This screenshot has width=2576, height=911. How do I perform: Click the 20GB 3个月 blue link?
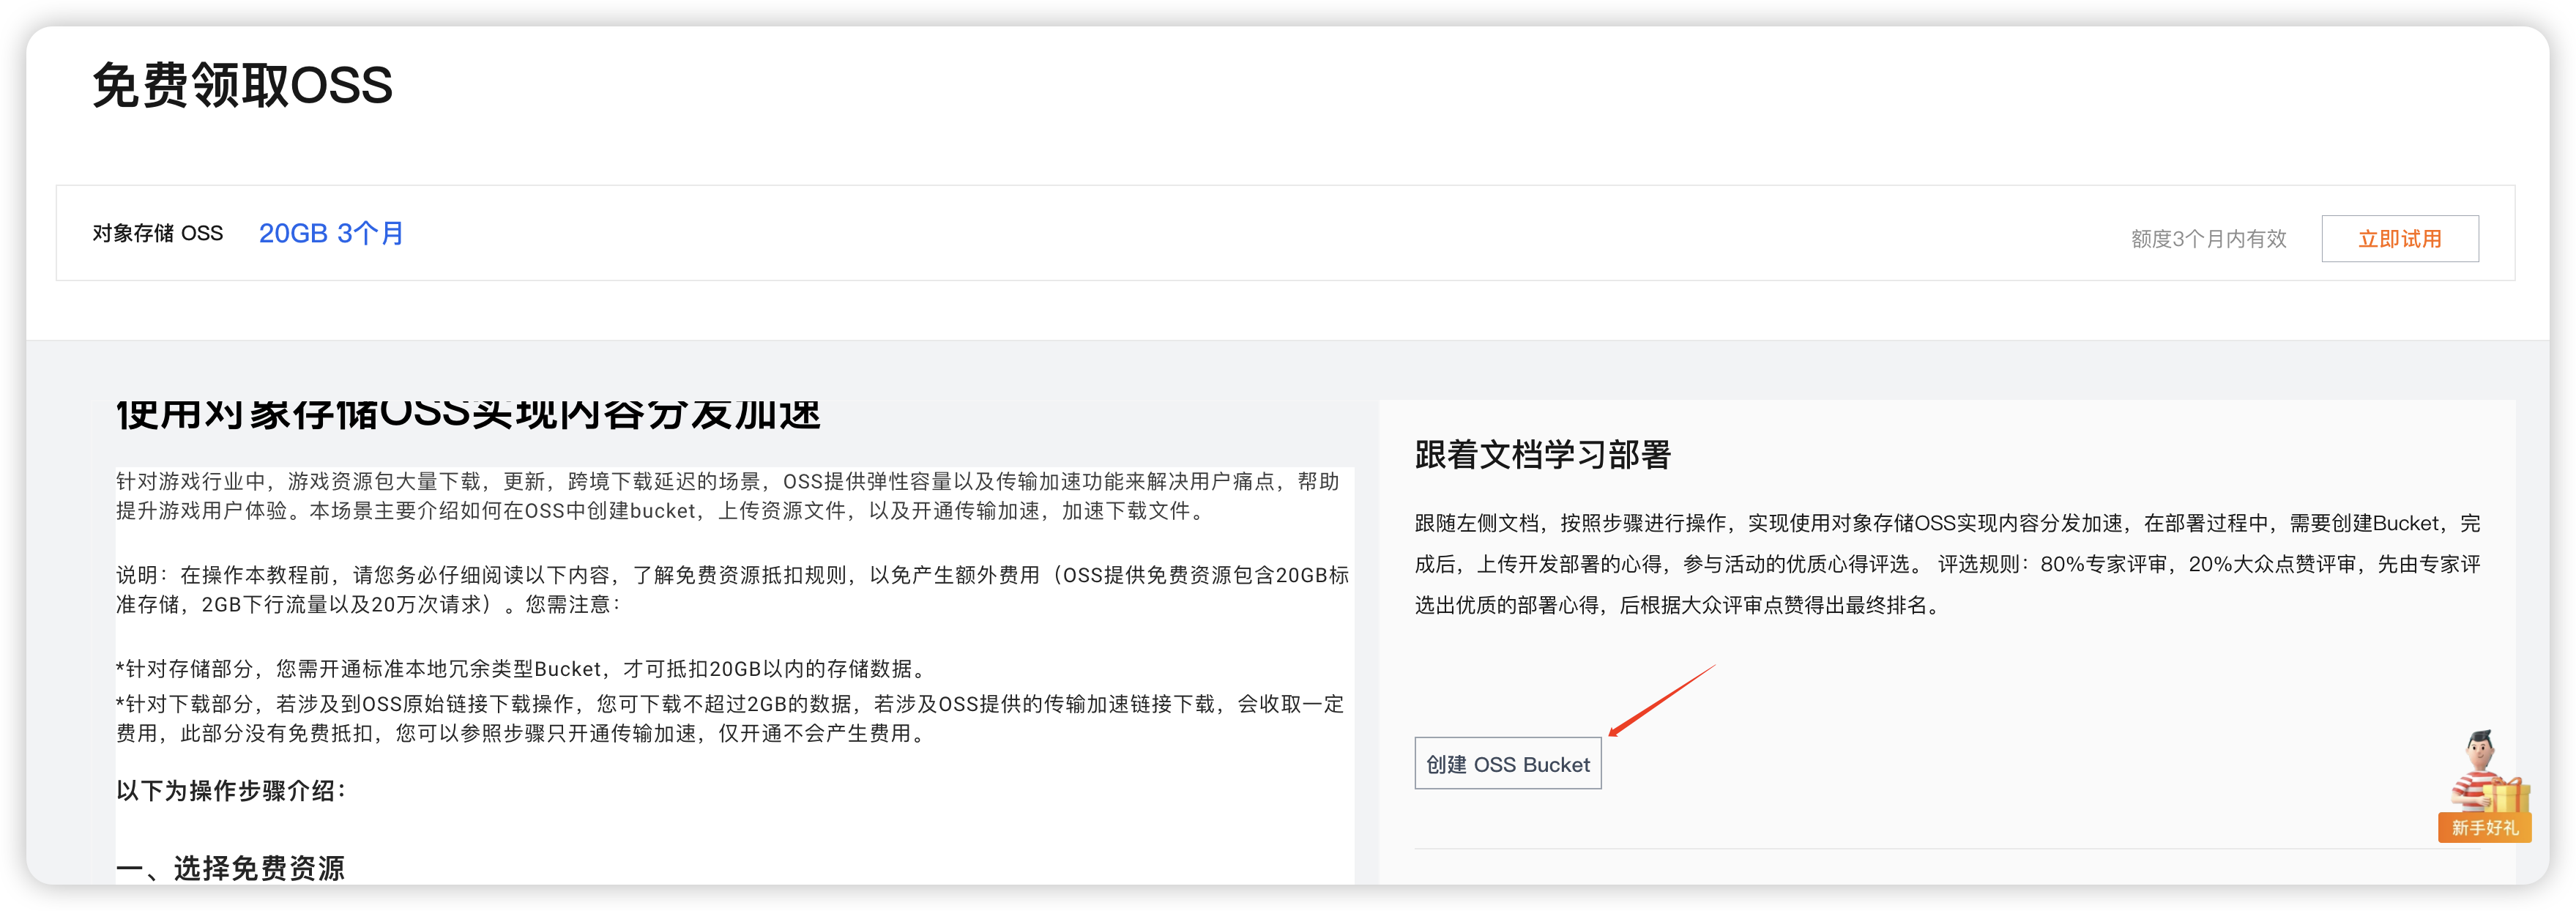click(331, 233)
